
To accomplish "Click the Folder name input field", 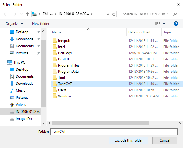I will tap(114, 132).
